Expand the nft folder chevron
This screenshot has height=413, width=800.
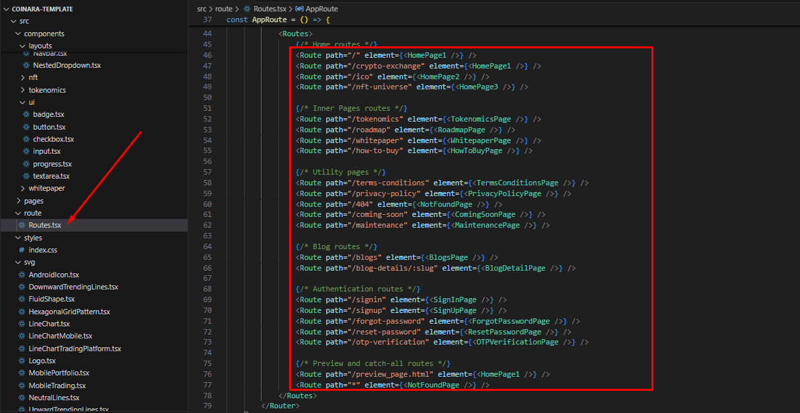22,77
